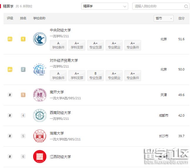Viewport: 193px width, 168px height.
Task: Click 学科支撑 A+ tag for 对外经济贸易大学
Action: (77, 75)
